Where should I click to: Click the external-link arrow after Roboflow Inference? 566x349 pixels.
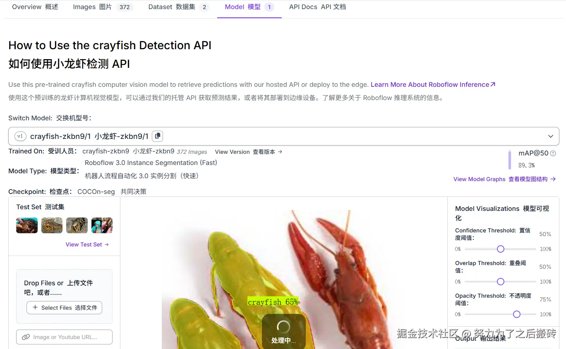click(x=493, y=84)
